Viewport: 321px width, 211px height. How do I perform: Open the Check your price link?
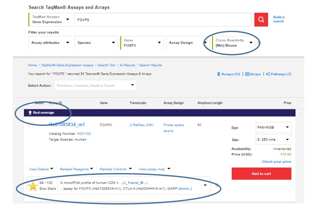pyautogui.click(x=276, y=162)
